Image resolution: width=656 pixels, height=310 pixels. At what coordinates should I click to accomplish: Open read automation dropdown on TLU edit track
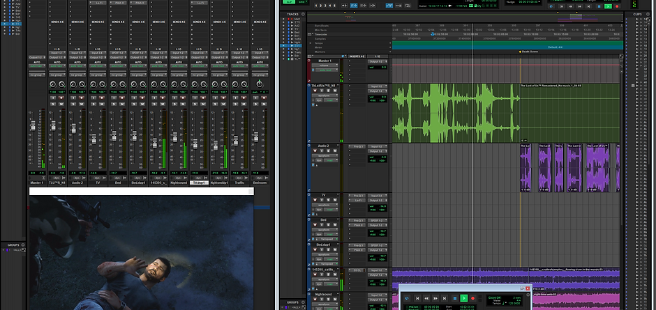coord(331,100)
